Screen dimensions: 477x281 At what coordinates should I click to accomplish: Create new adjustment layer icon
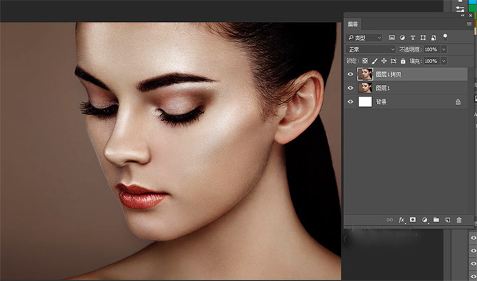[424, 220]
